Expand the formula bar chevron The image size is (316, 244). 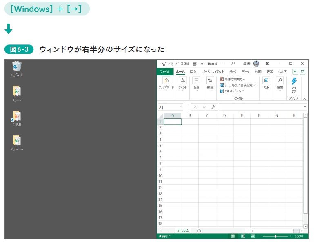[305, 107]
